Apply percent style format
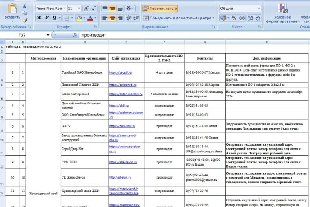The image size is (310, 207). (234, 18)
